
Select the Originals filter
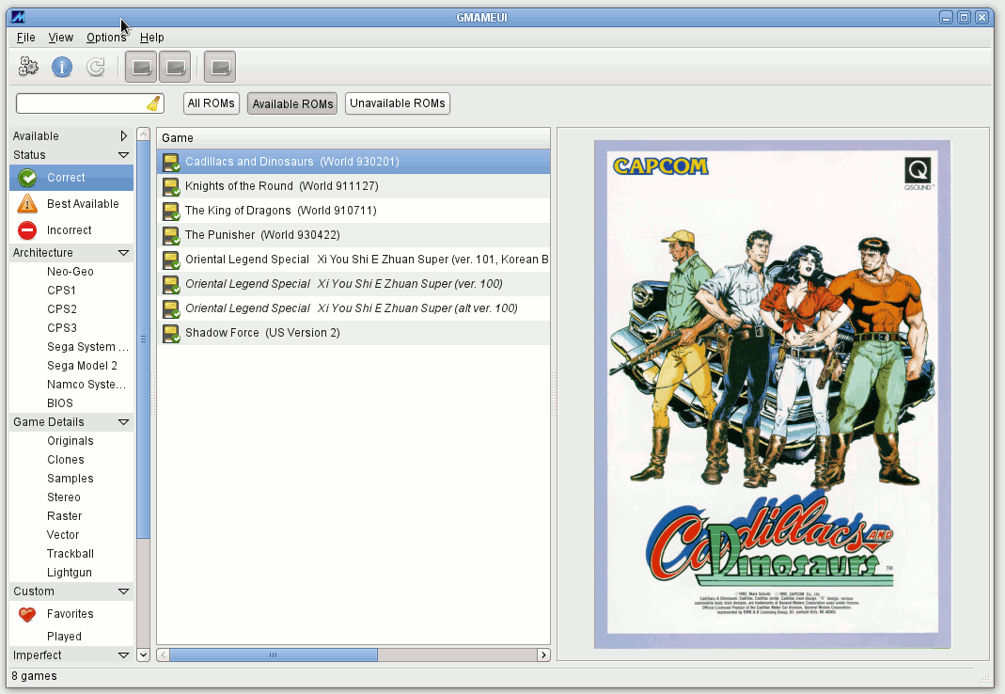point(71,441)
